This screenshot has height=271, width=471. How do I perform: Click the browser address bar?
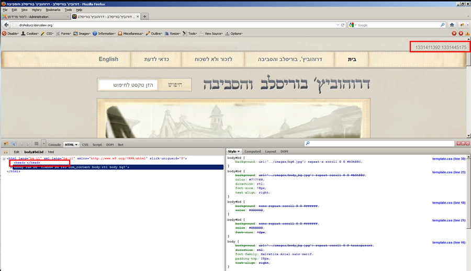pyautogui.click(x=177, y=25)
